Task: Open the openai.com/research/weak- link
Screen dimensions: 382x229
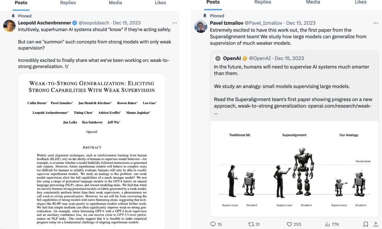Action: (340, 106)
